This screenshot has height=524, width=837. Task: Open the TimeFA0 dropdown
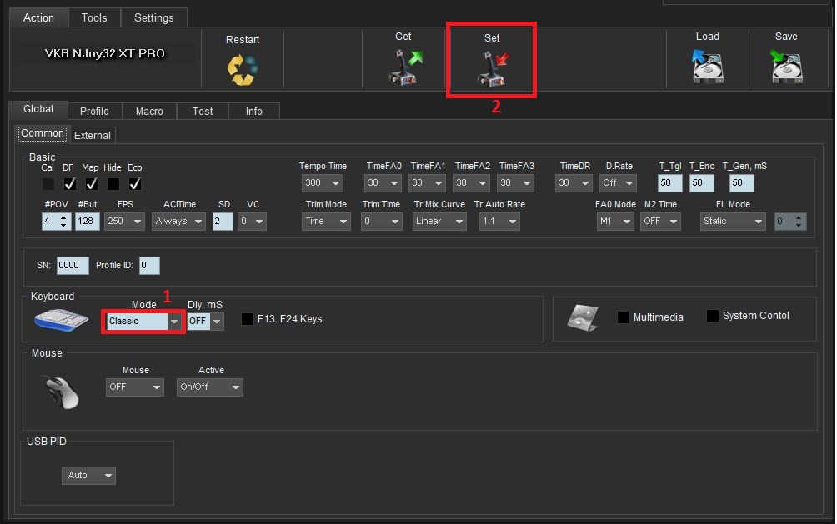[x=383, y=183]
